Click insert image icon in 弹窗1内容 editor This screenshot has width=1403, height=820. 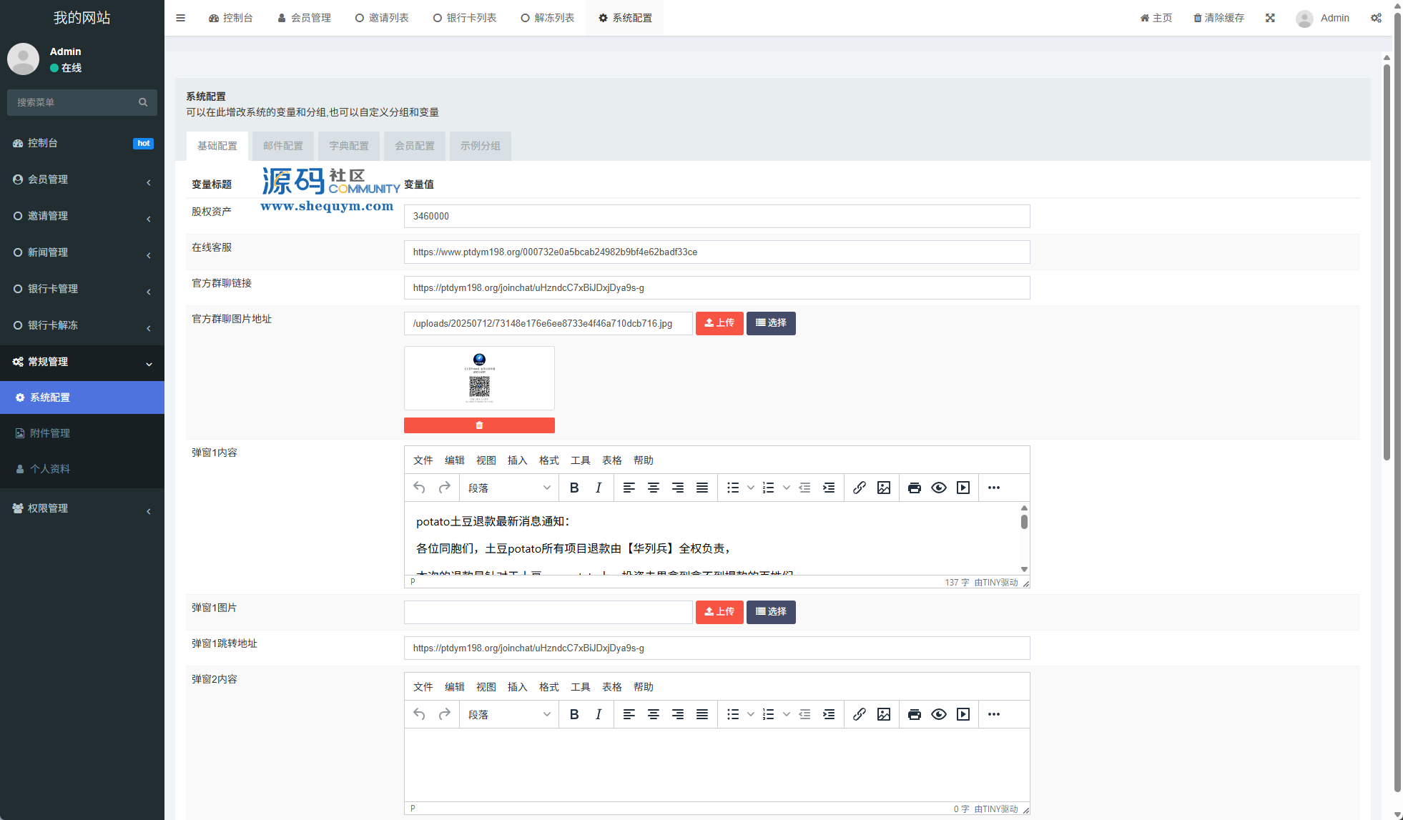tap(884, 488)
